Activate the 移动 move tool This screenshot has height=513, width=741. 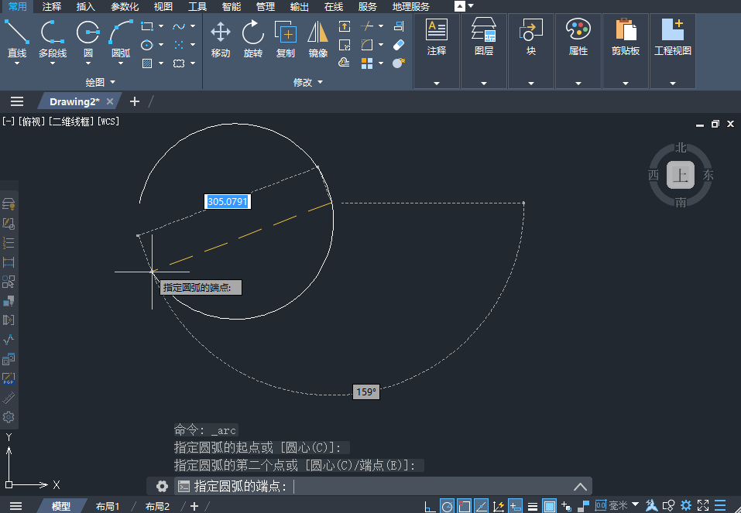pyautogui.click(x=220, y=39)
